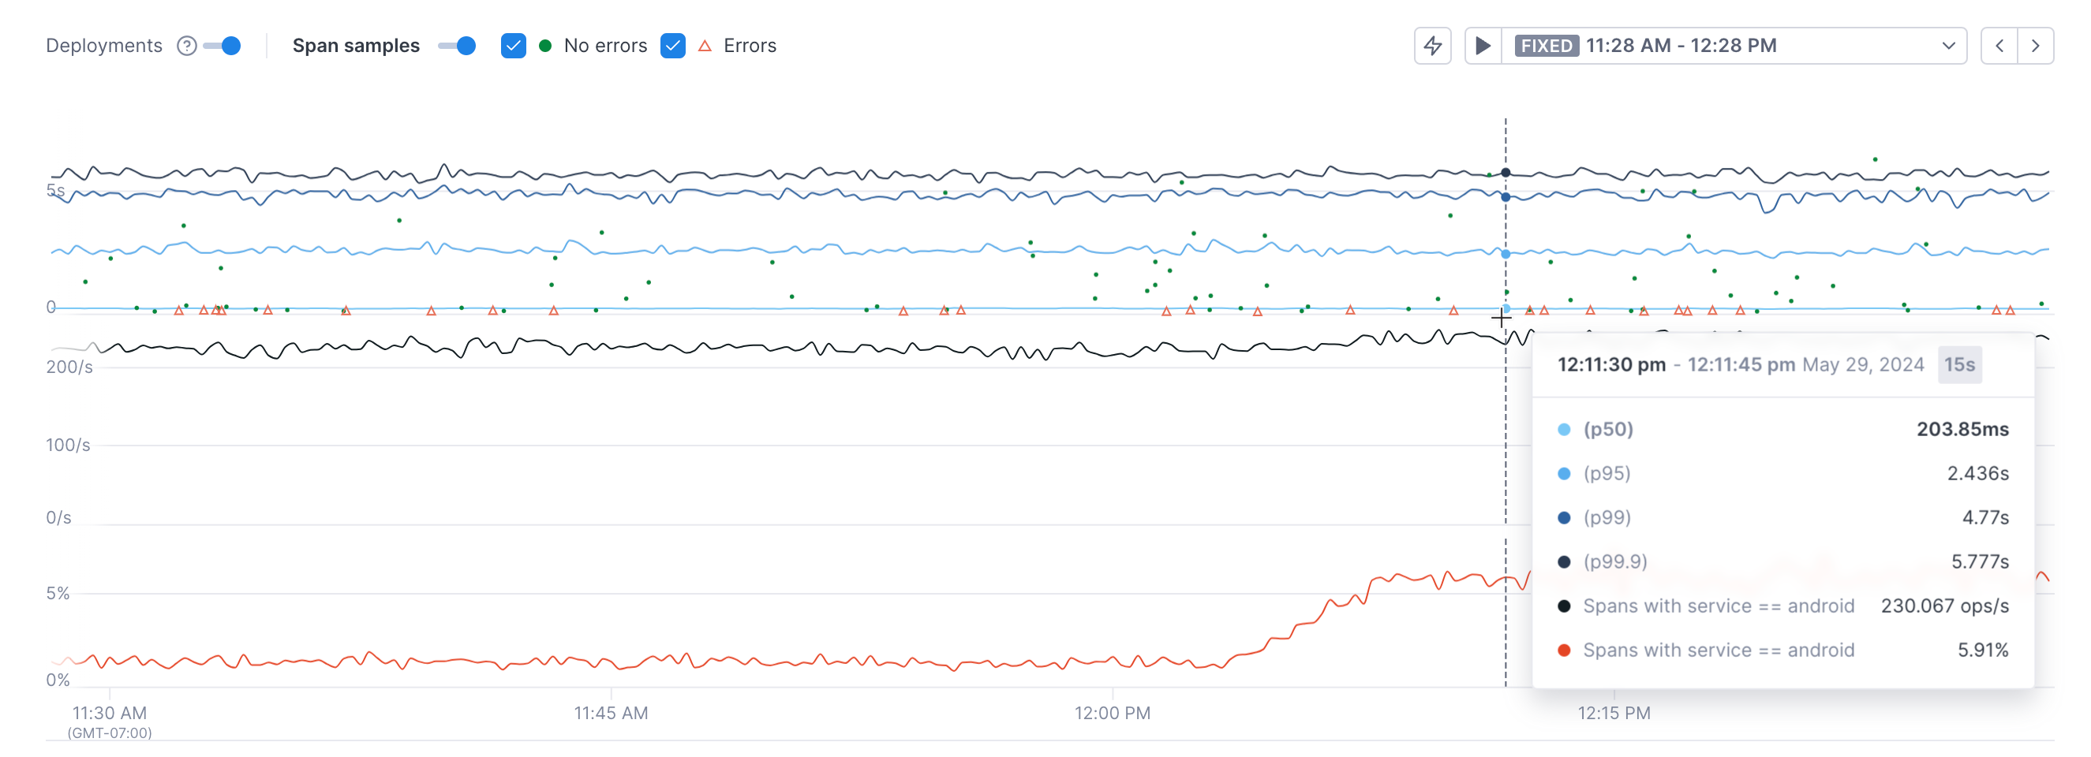Step back in time with the left chevron
2091x757 pixels.
pos(1999,46)
